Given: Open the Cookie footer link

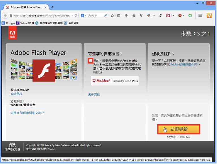Looking at the screenshot, I should 51,149.
